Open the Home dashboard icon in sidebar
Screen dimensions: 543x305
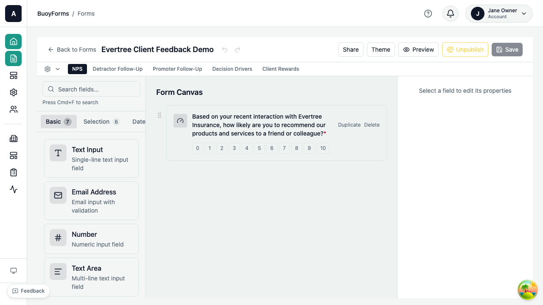[13, 42]
